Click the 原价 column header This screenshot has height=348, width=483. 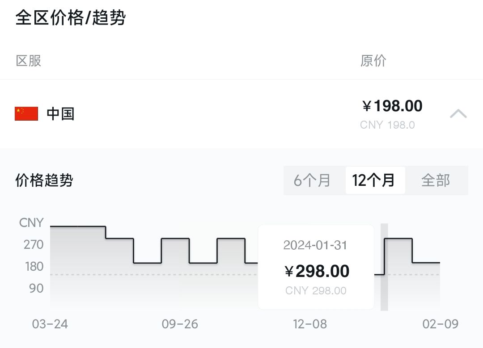coord(373,61)
